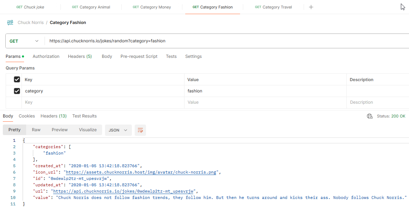Open a new request tab with plus icon
This screenshot has height=212, width=409.
[311, 7]
